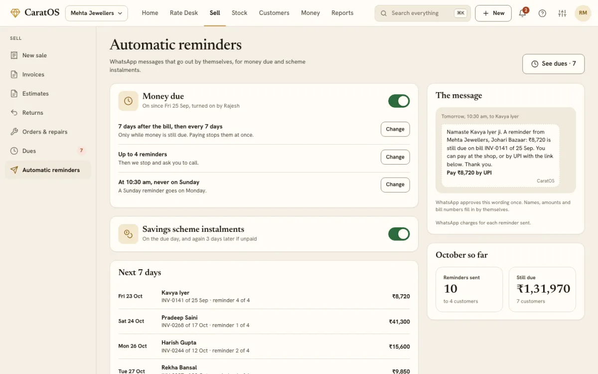Open the Money tab
The image size is (598, 374).
click(310, 13)
